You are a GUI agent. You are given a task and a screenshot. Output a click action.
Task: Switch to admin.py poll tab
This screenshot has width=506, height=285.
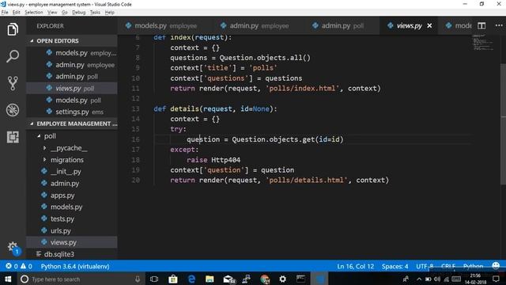[342, 25]
